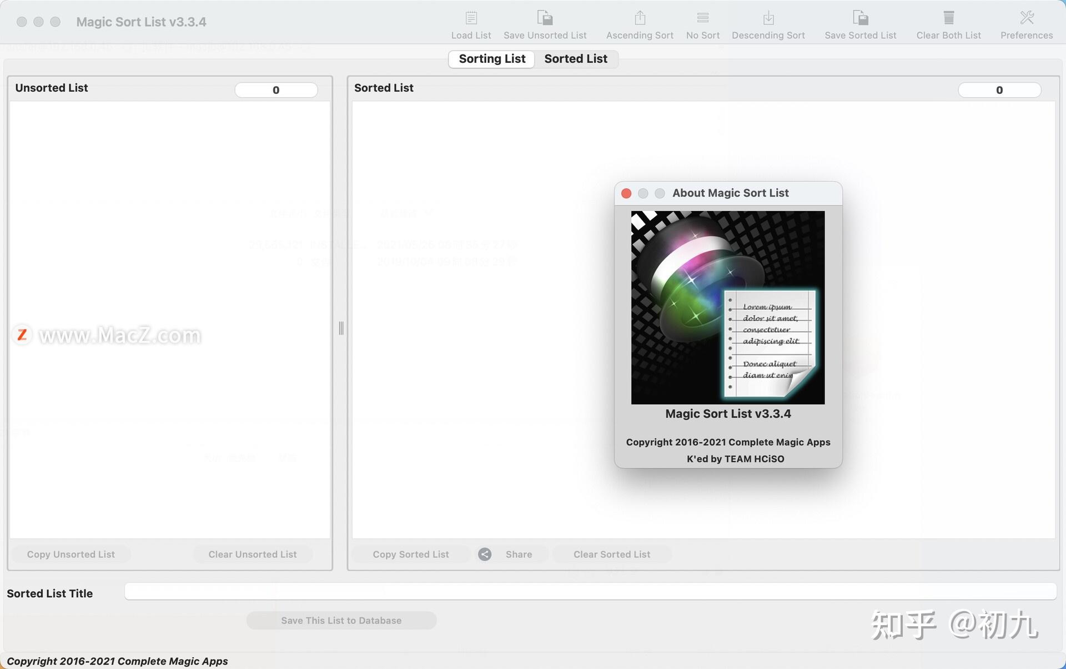Click the copyright text in the About window
This screenshot has width=1066, height=669.
(x=728, y=442)
